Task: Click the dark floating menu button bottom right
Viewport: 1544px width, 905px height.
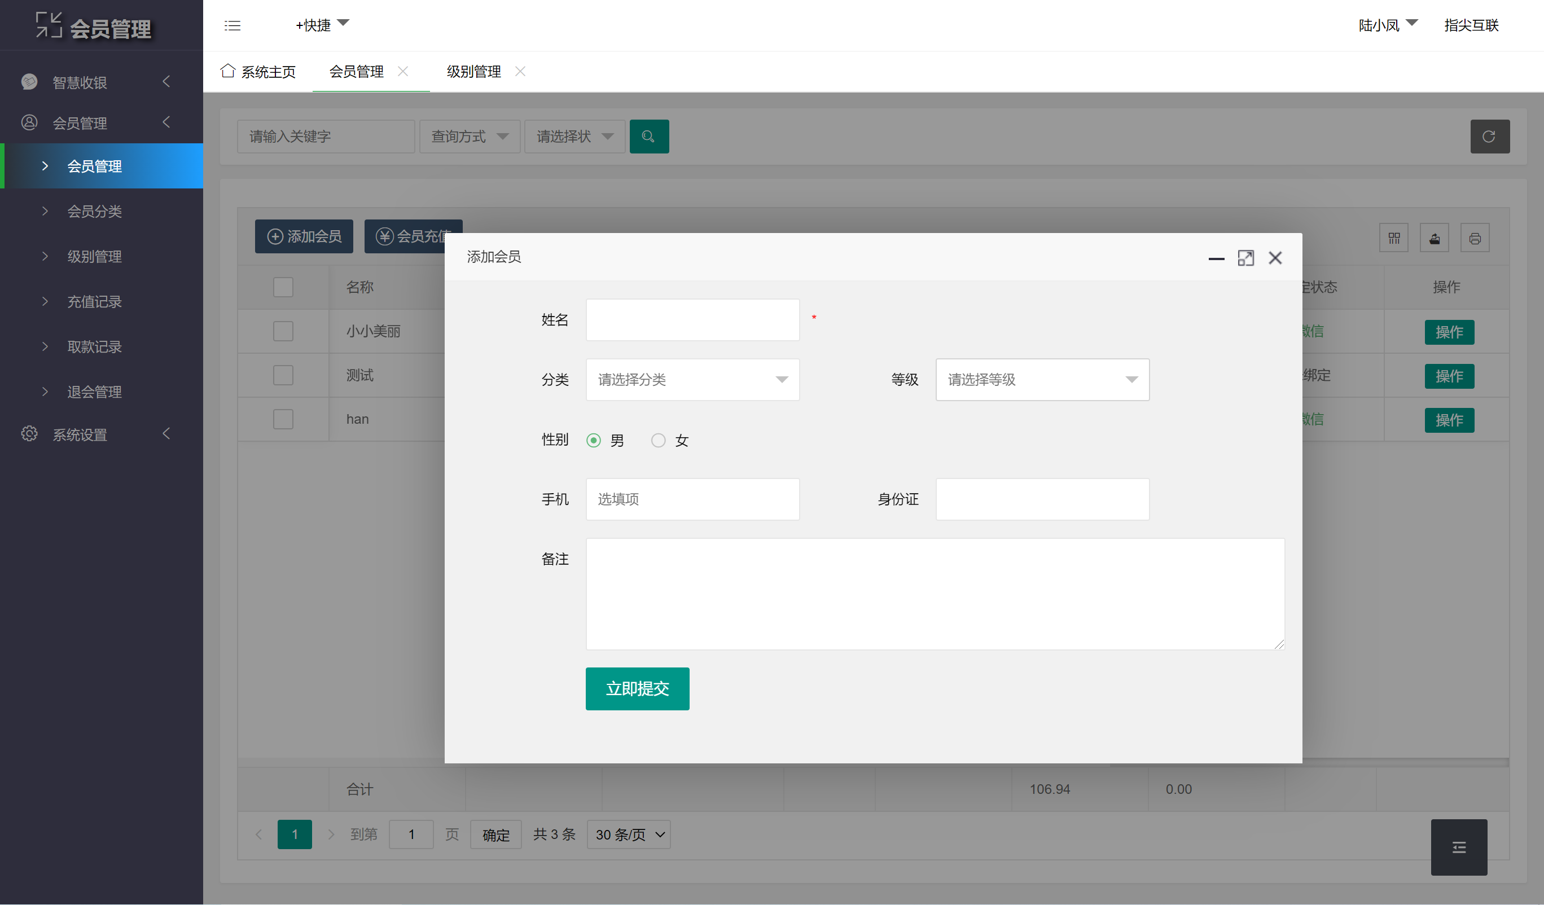Action: tap(1459, 847)
